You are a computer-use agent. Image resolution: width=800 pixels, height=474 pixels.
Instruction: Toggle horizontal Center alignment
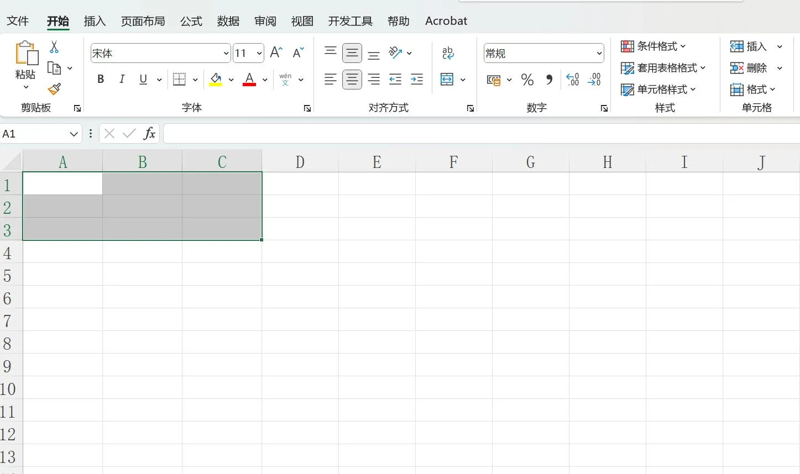click(x=352, y=80)
